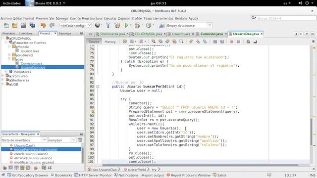Open the Archivo menu
This screenshot has height=178, width=317.
(x=6, y=18)
